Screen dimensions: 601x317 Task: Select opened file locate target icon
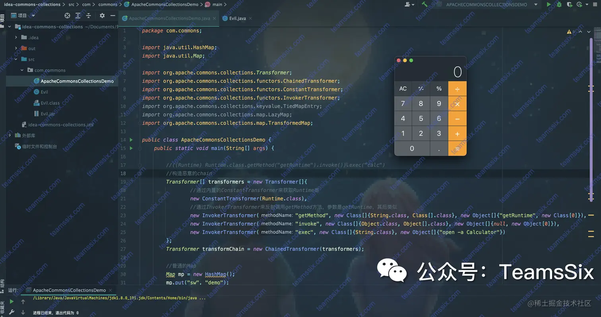click(x=67, y=15)
